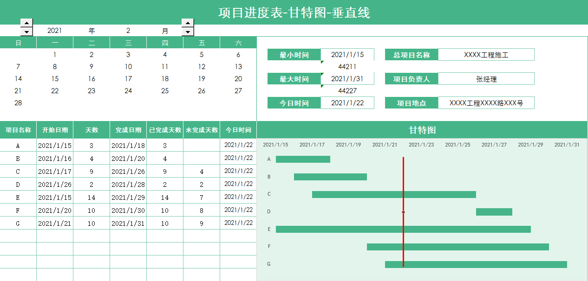Screen dimensions: 588x281
Task: Click the 已完成天数 column header
Action: (165, 130)
